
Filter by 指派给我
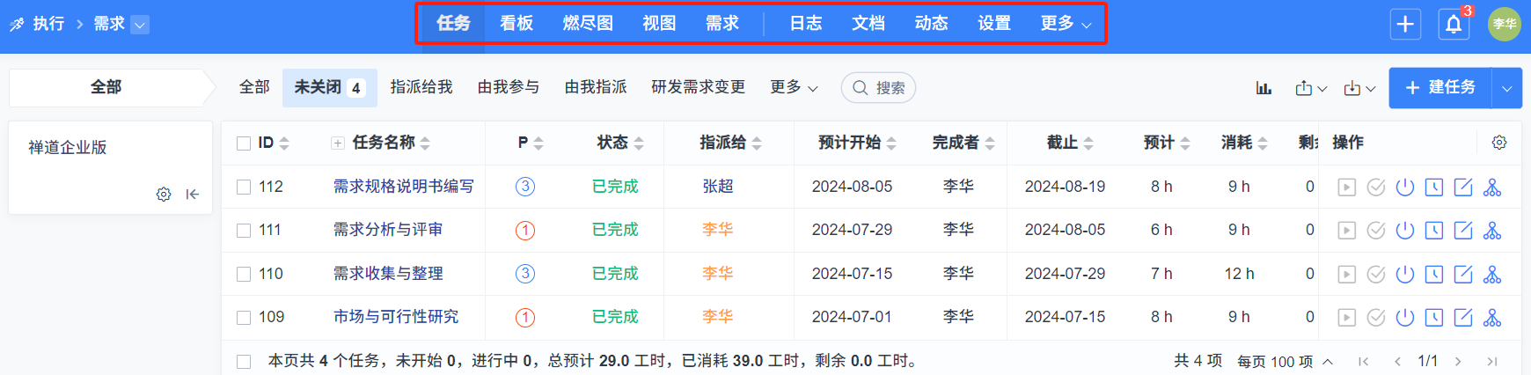421,87
